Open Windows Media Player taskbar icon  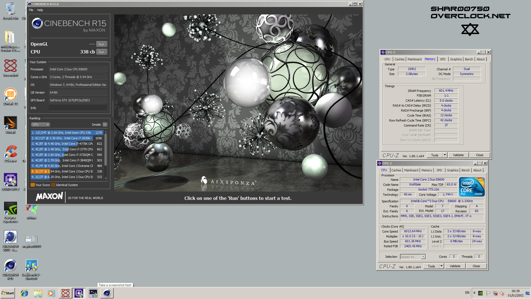coord(51,293)
